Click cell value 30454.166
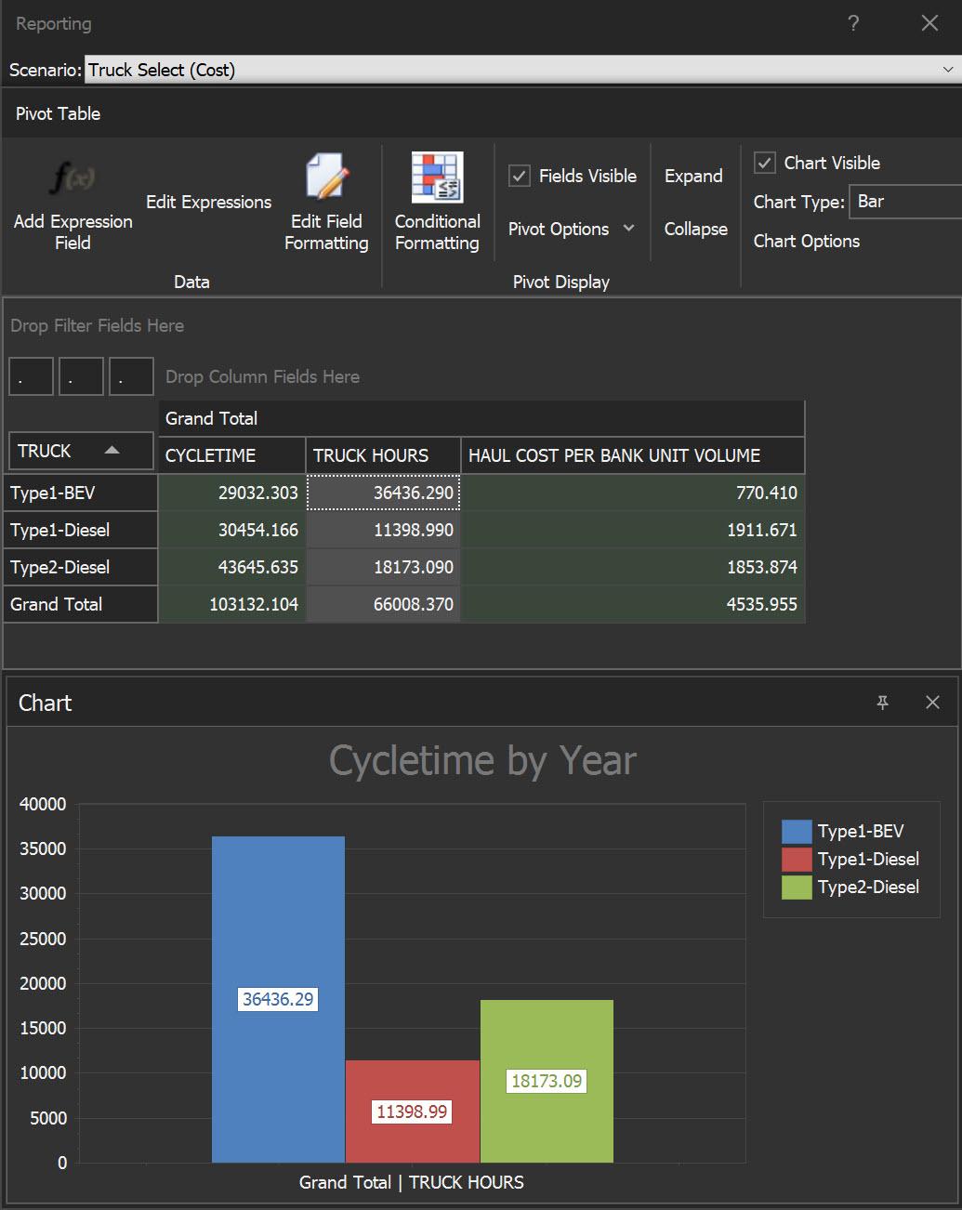 click(232, 530)
